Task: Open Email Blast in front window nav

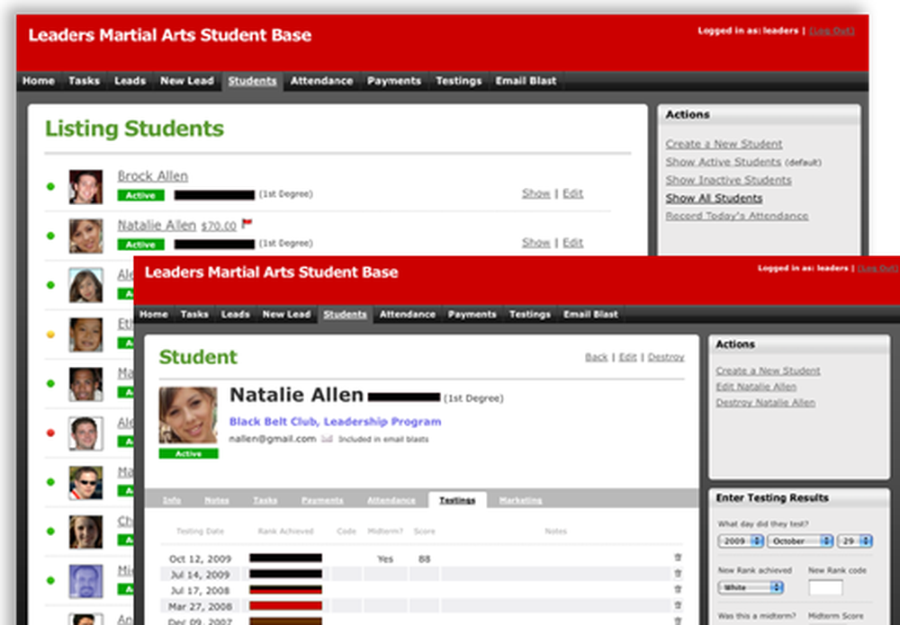Action: coord(590,314)
